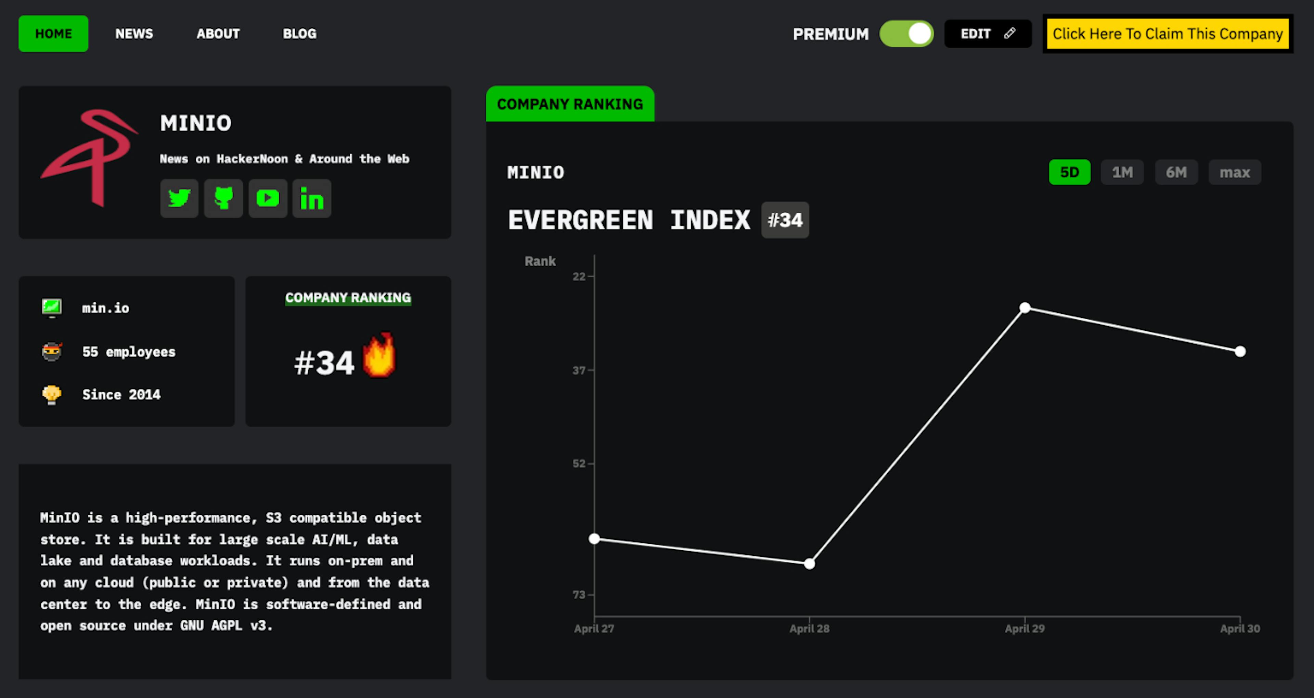The height and width of the screenshot is (698, 1314).
Task: Open MinIO's Twitter profile icon
Action: coord(179,198)
